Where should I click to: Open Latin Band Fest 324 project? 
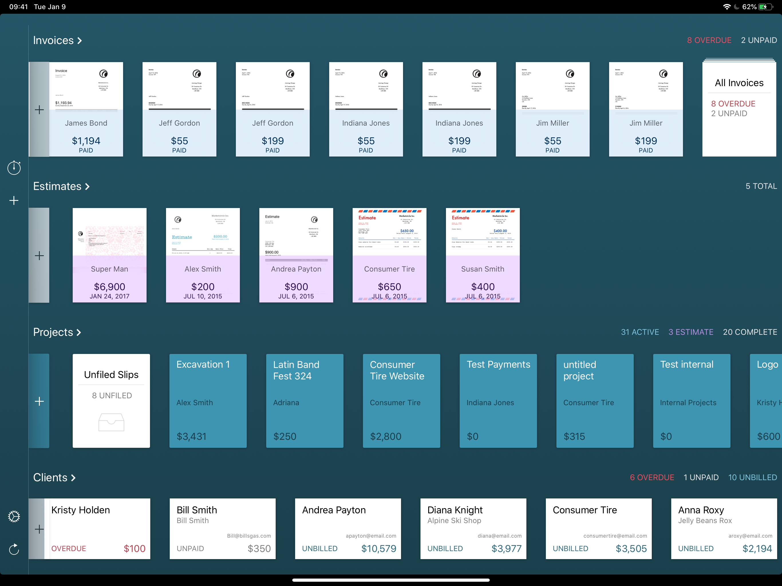[305, 401]
